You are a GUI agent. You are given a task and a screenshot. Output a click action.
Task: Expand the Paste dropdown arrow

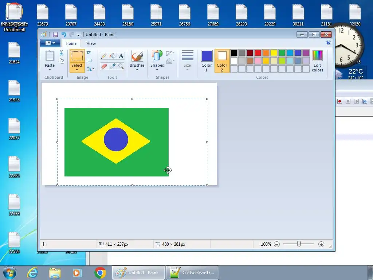(x=50, y=70)
